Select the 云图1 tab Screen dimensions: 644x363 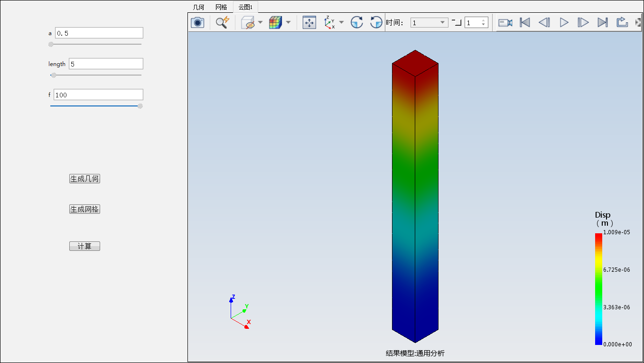pyautogui.click(x=245, y=7)
